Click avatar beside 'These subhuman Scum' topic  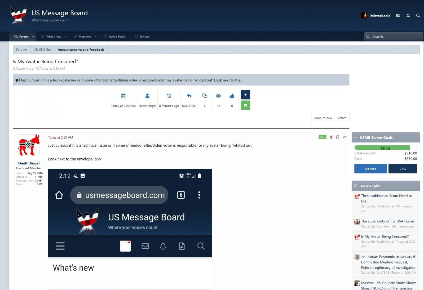[357, 196]
